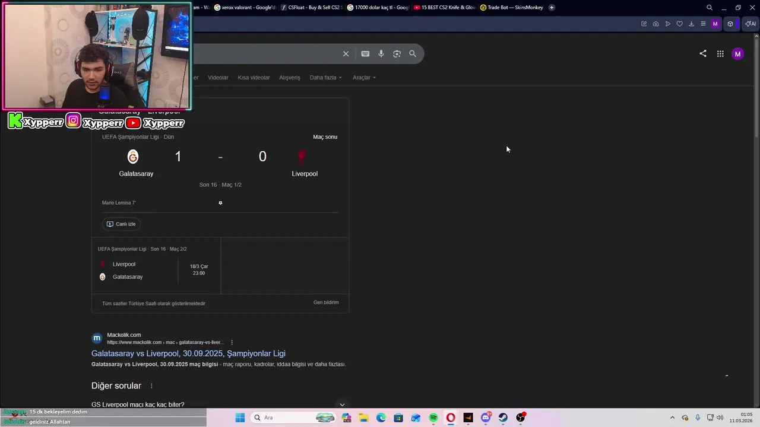Open Google account avatar M on page
This screenshot has width=760, height=427.
point(737,54)
